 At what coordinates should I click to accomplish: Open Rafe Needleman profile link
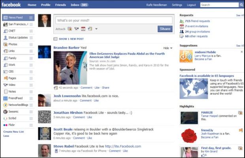(x=156, y=5)
